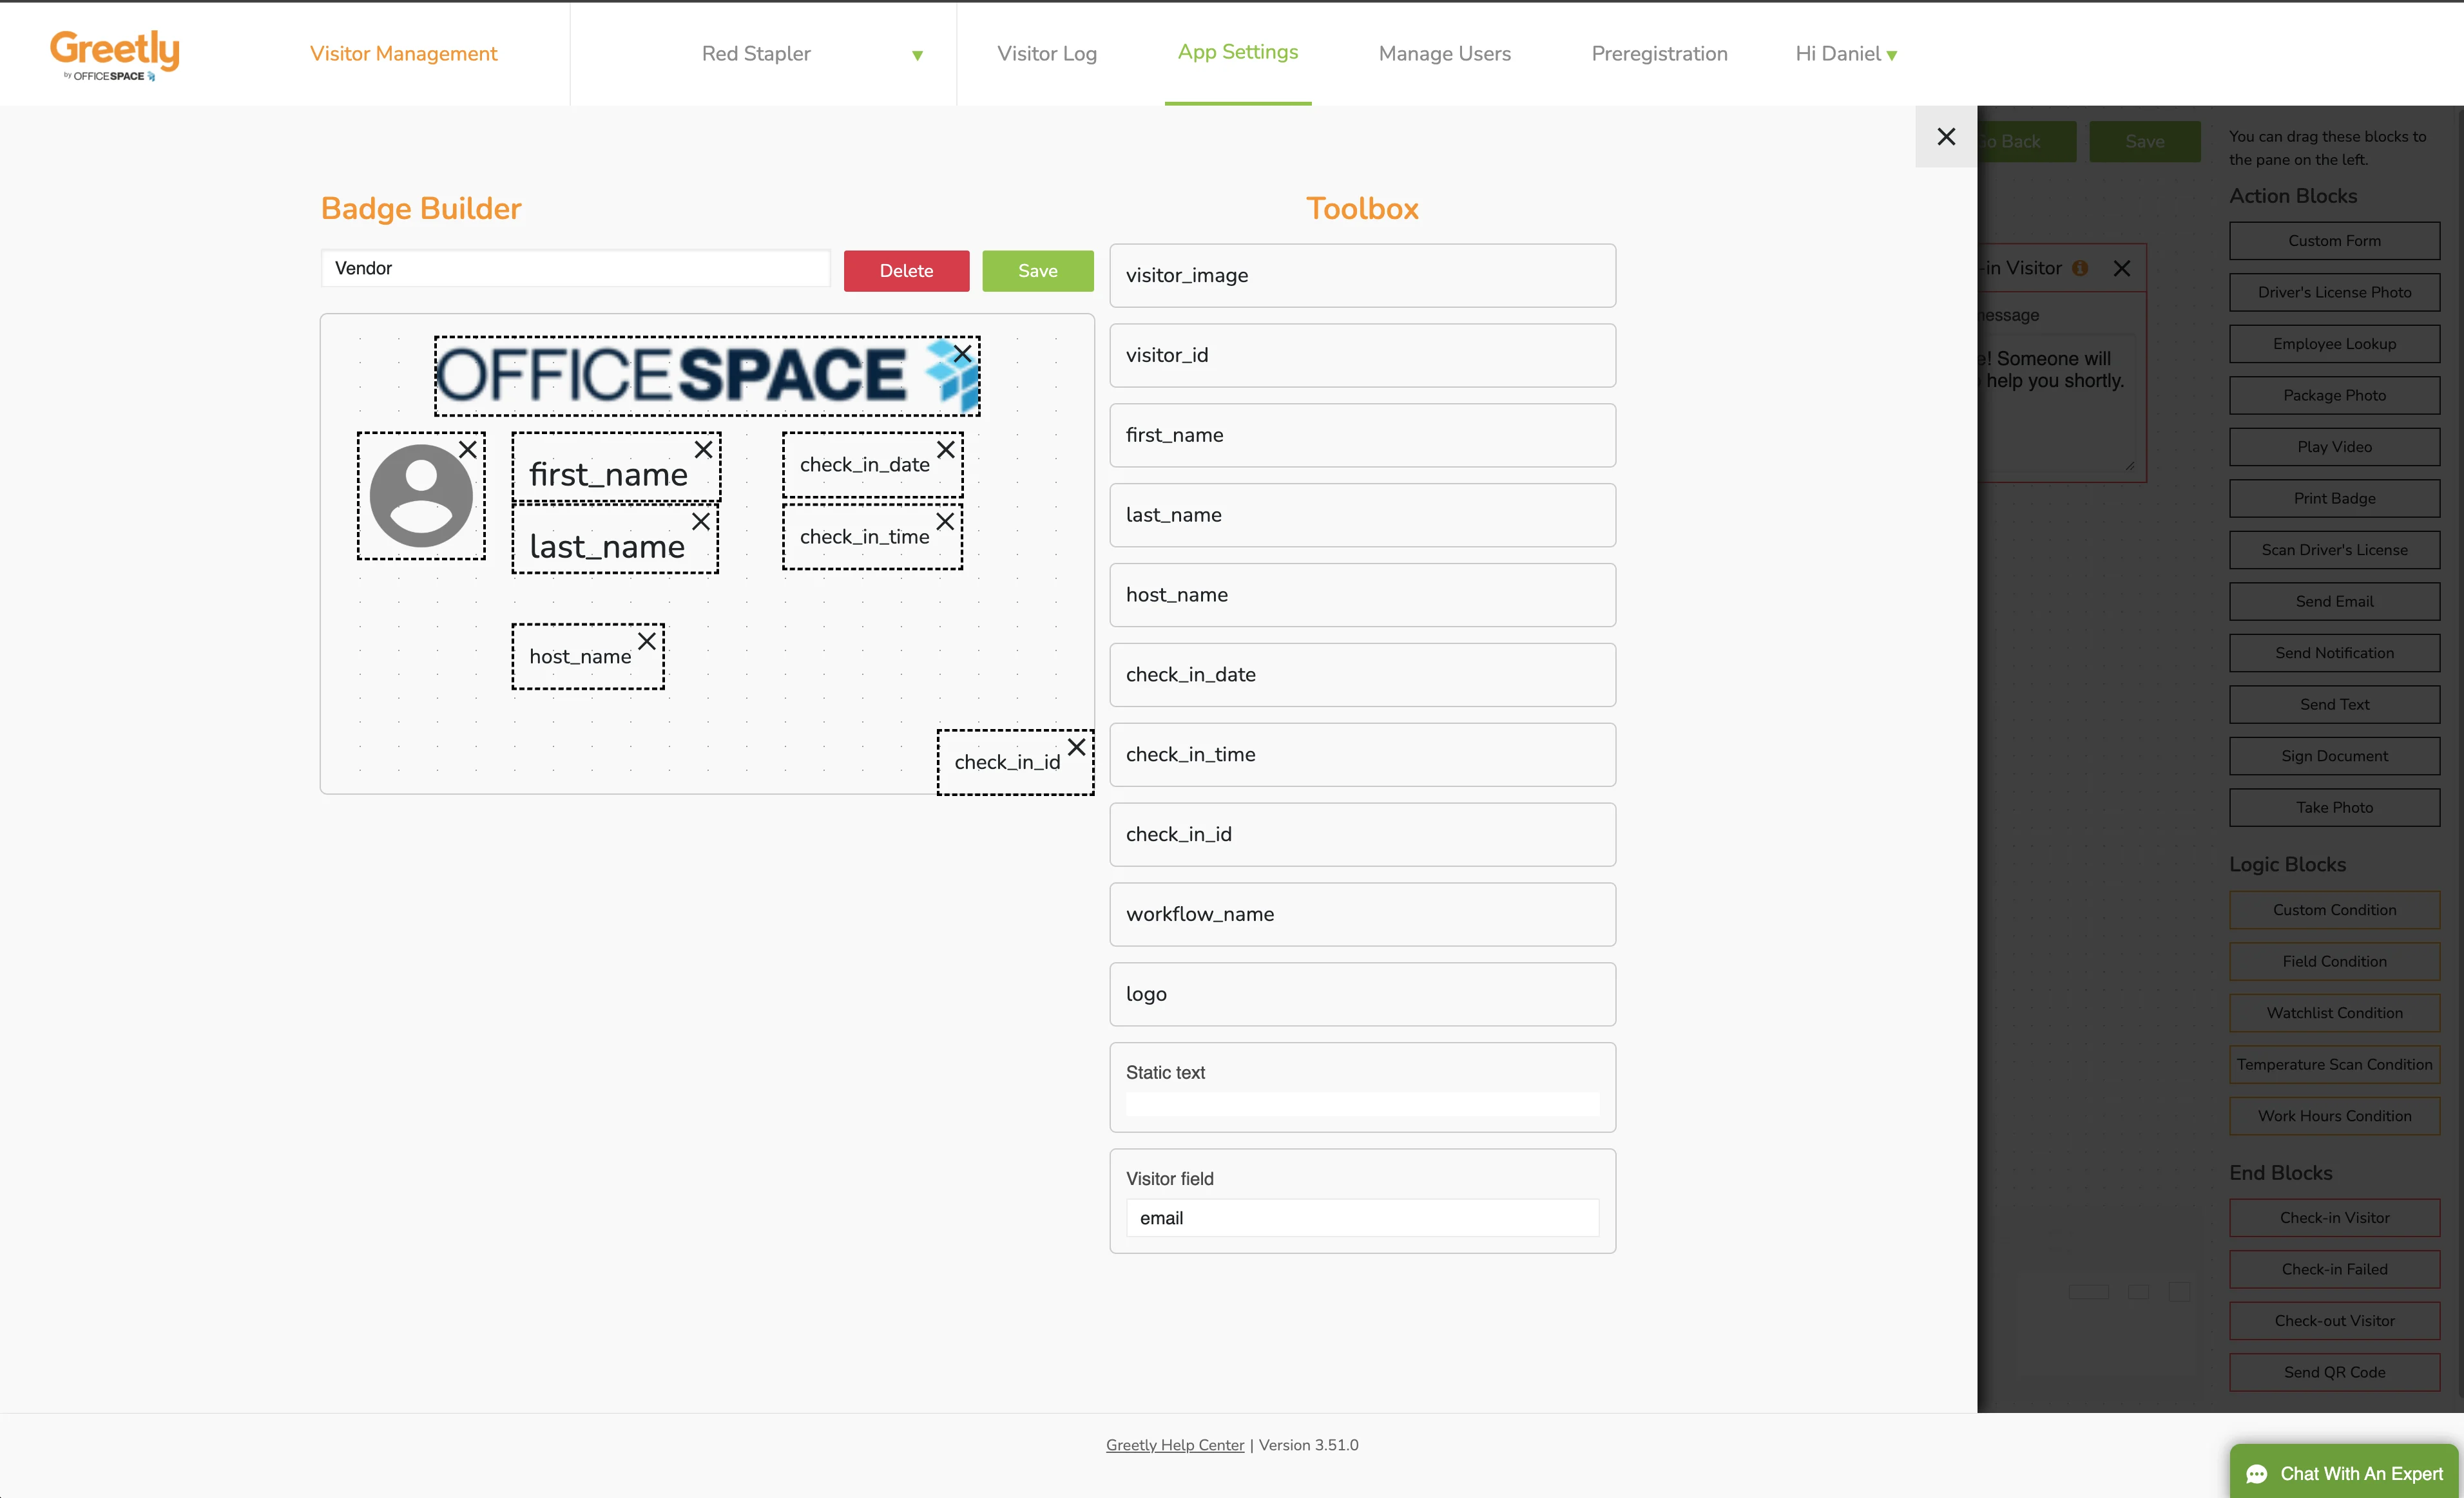Switch to the Visitor Log tab
Viewport: 2464px width, 1498px height.
click(1046, 54)
